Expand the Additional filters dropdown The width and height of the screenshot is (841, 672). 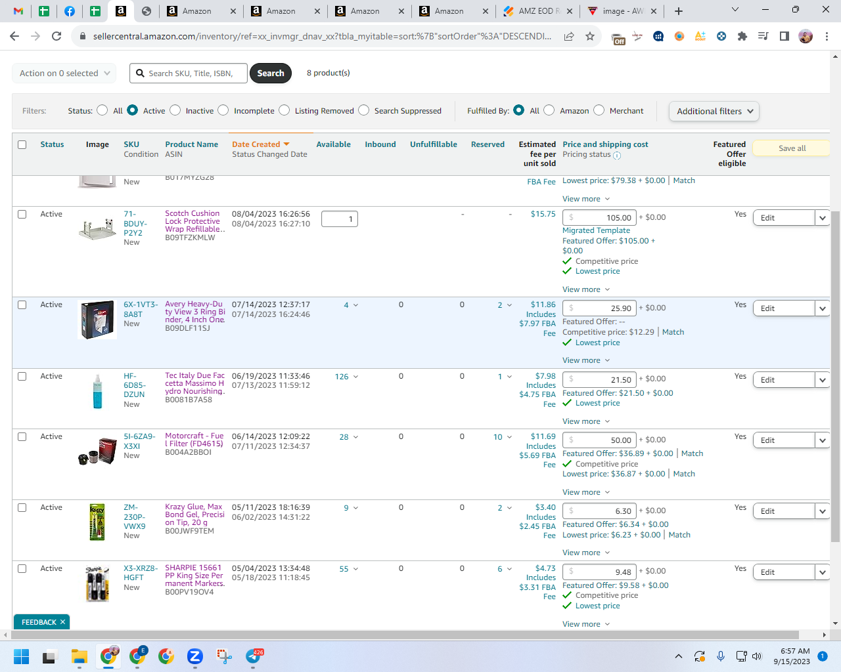click(714, 111)
